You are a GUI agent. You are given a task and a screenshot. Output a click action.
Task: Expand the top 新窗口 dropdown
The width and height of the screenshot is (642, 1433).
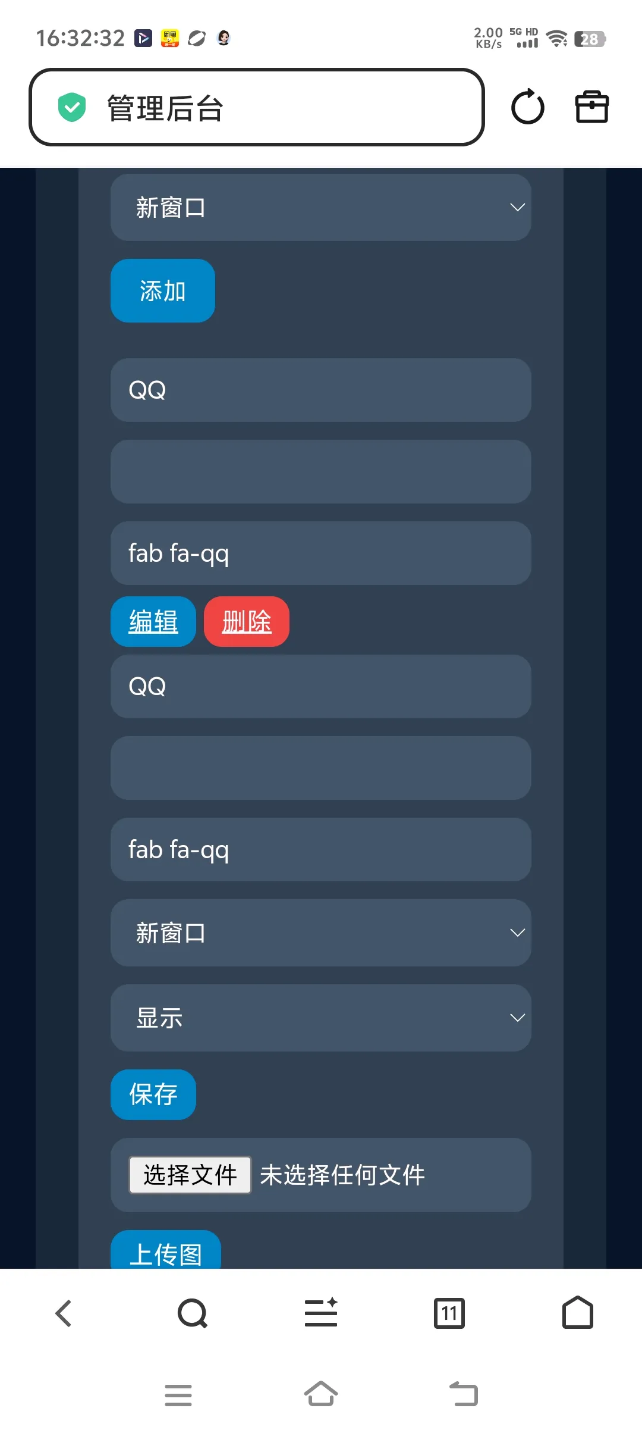(x=321, y=208)
